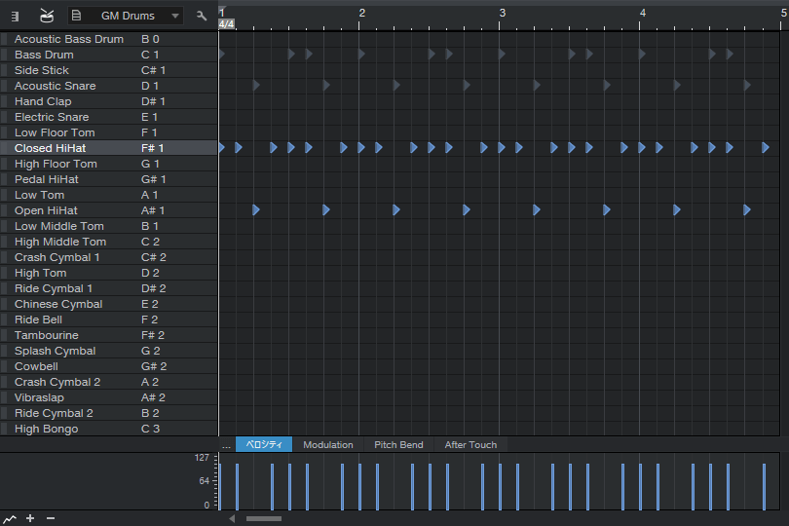Click the piano keyboard view icon
The width and height of the screenshot is (789, 526).
(x=15, y=16)
